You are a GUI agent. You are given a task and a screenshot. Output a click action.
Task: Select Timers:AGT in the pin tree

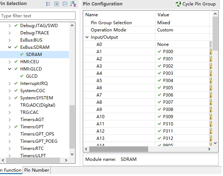pos(32,120)
